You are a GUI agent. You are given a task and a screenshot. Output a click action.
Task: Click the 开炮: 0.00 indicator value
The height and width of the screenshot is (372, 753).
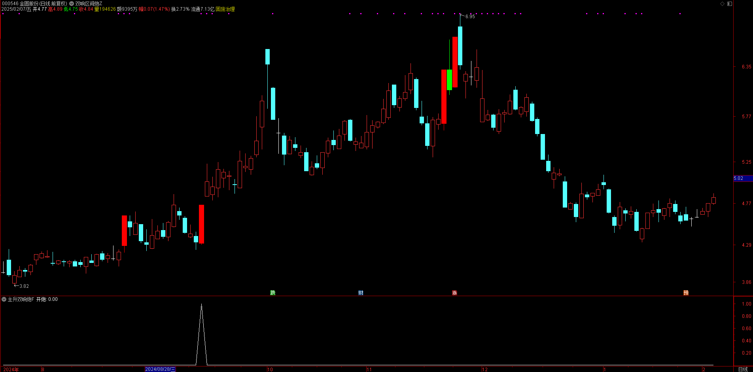pos(47,299)
